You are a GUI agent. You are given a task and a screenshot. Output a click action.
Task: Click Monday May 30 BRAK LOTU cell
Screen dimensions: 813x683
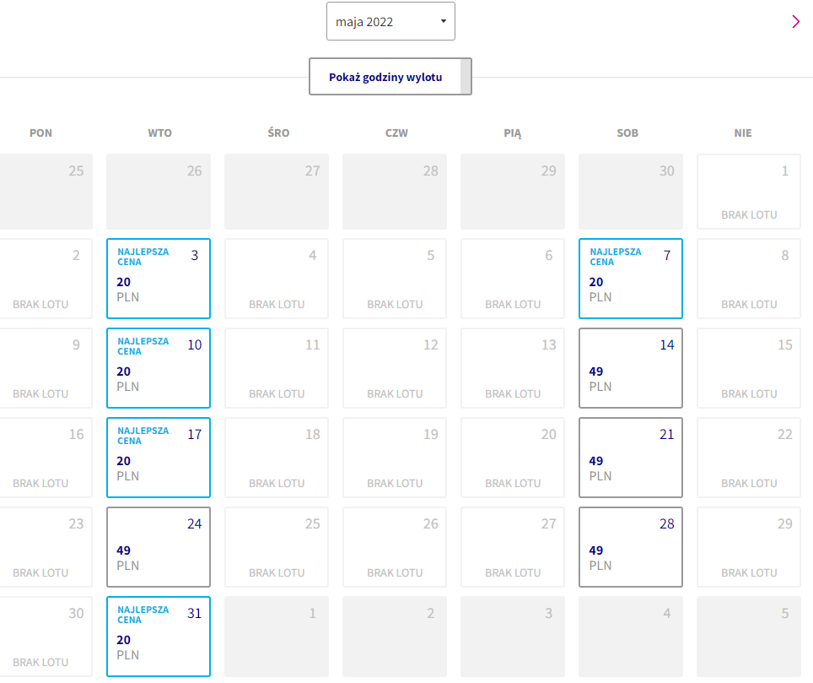(x=46, y=637)
